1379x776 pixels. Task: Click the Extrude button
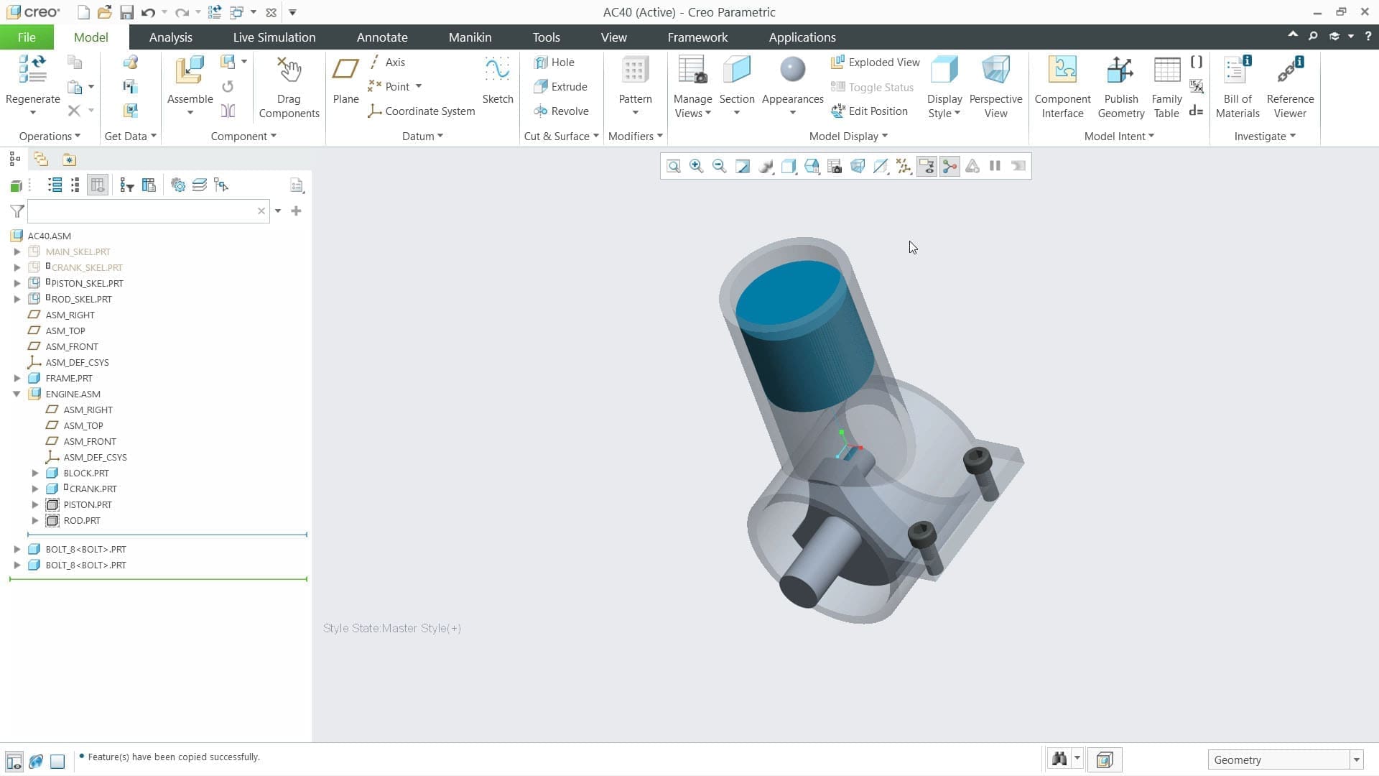(560, 87)
